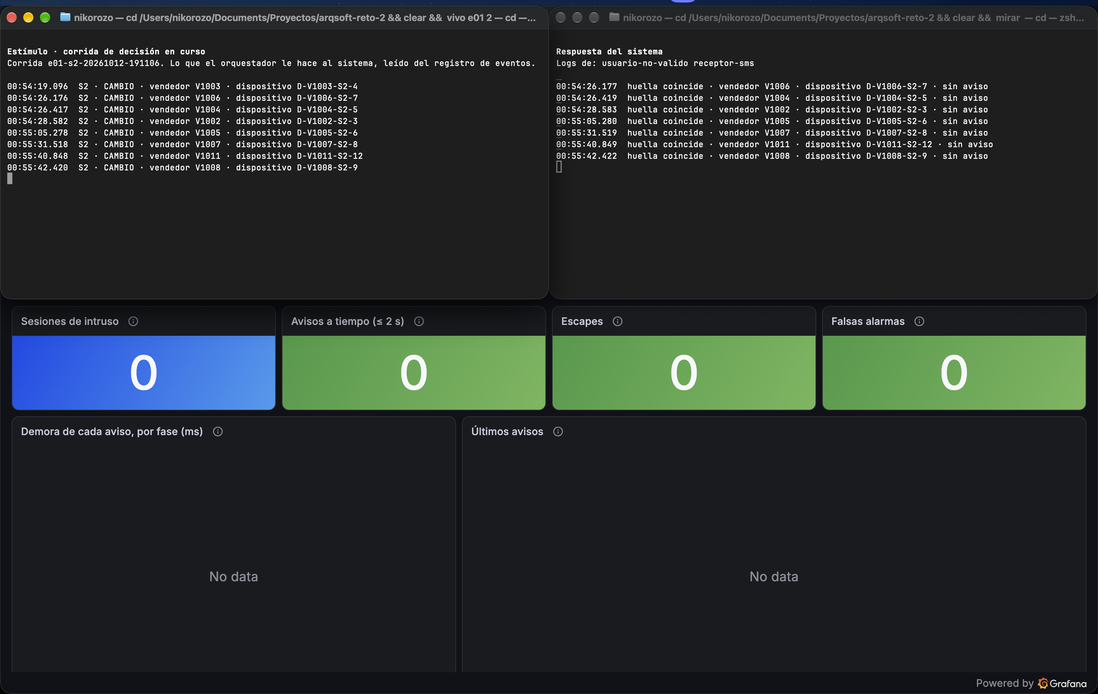Click huella coincide row for dispositivo D-V1005-S2-6
Screen dimensions: 1098x694
point(772,121)
